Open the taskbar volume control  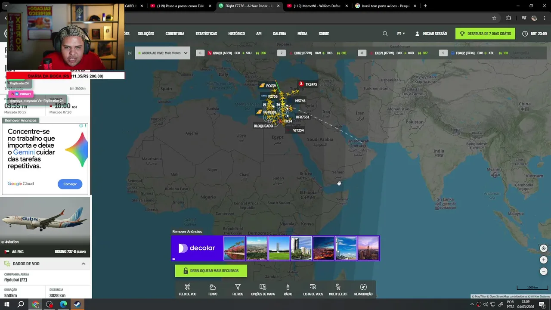486,304
